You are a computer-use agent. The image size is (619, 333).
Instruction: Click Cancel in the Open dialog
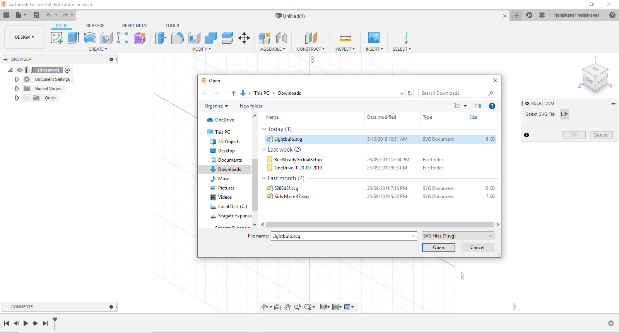pos(477,248)
